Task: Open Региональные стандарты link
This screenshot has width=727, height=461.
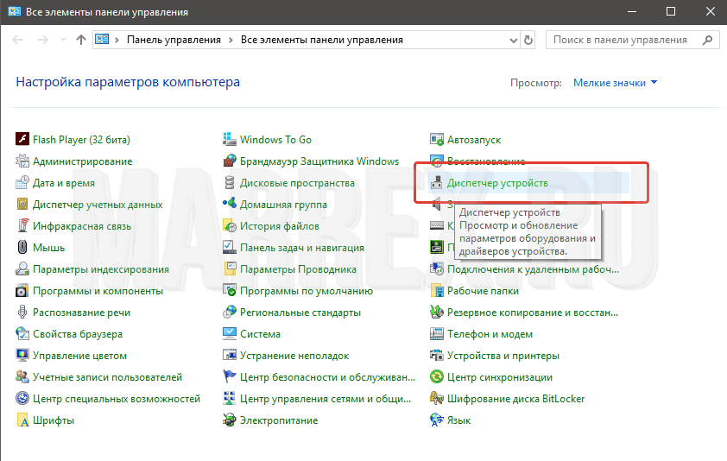Action: coord(300,313)
